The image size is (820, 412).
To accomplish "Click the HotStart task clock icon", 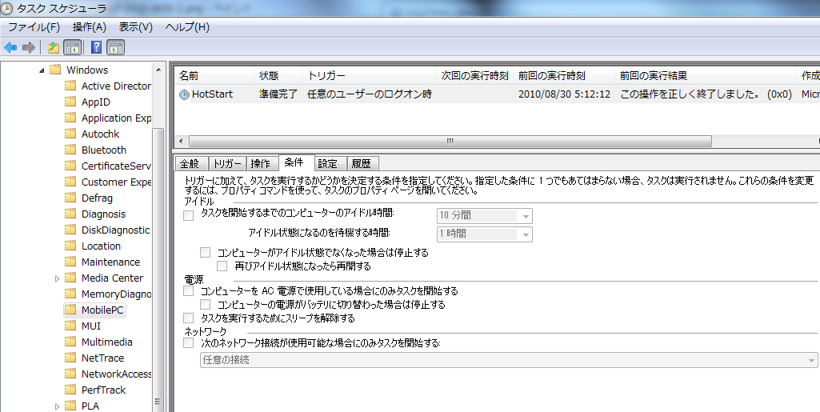I will click(184, 94).
